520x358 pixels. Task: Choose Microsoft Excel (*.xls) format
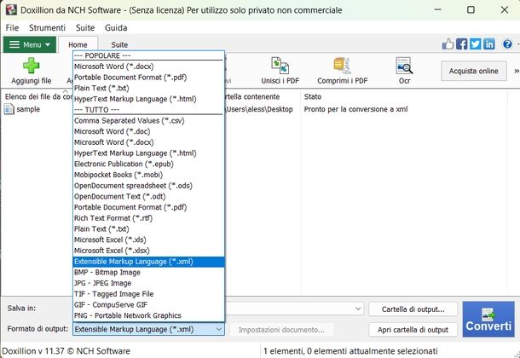(148, 240)
